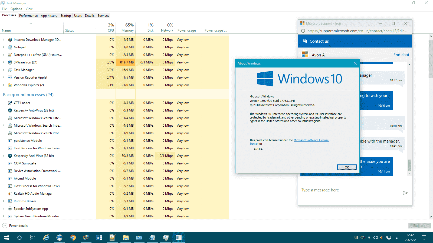Launch Google Chrome from the taskbar

click(73, 238)
